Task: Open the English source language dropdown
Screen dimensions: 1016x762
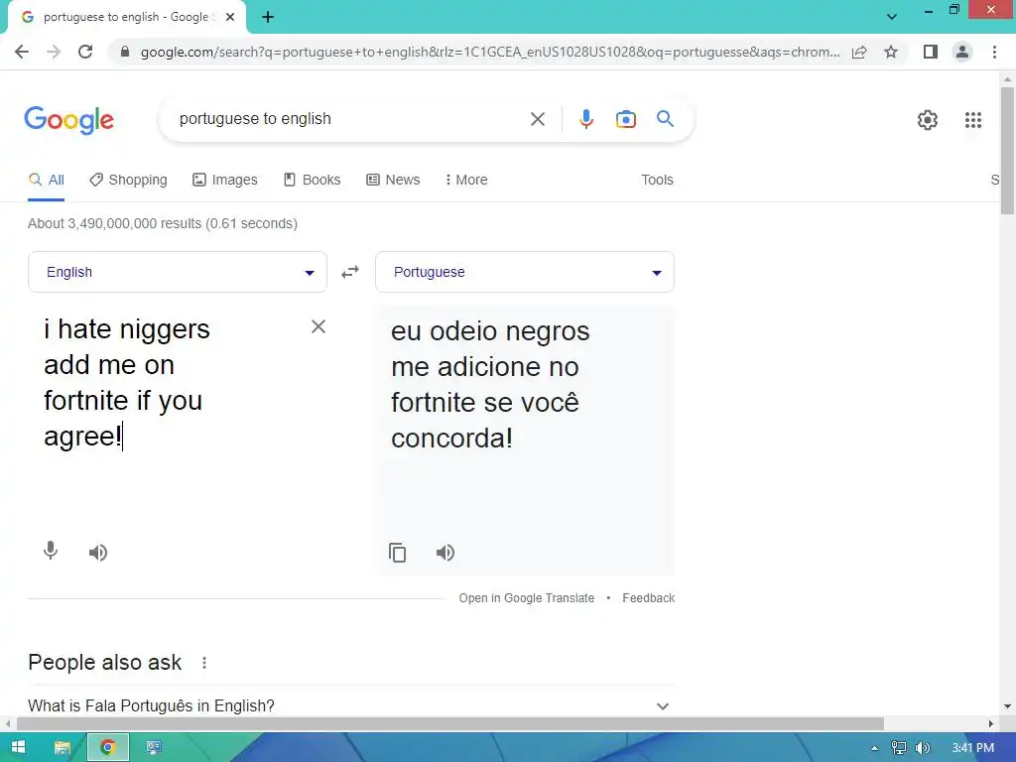Action: [178, 272]
